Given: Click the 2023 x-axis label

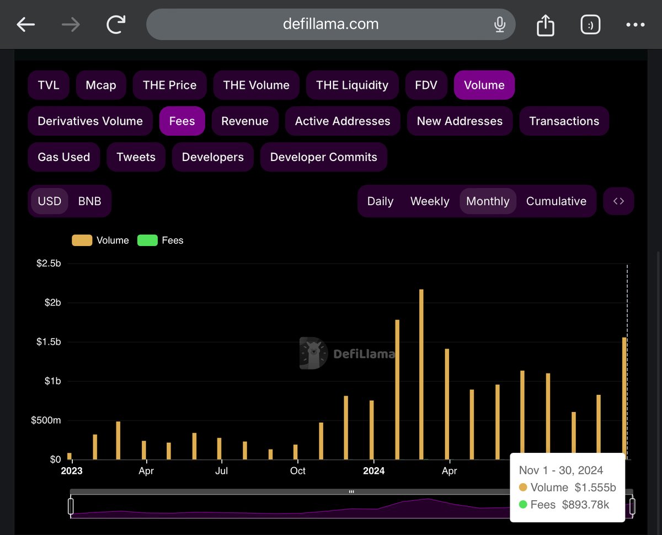Looking at the screenshot, I should (x=72, y=471).
